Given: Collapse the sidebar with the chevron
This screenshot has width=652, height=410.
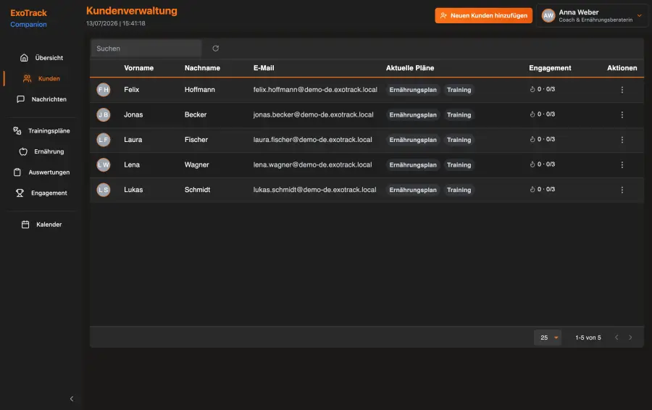Looking at the screenshot, I should pos(72,399).
